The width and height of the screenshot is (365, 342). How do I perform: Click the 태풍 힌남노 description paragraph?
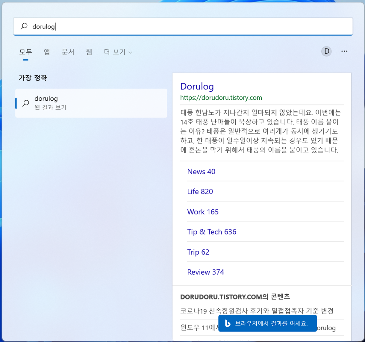coord(261,131)
